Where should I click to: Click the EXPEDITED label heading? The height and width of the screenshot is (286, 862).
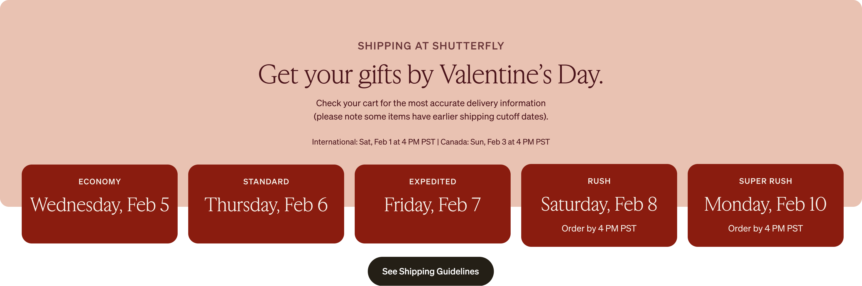click(x=432, y=181)
